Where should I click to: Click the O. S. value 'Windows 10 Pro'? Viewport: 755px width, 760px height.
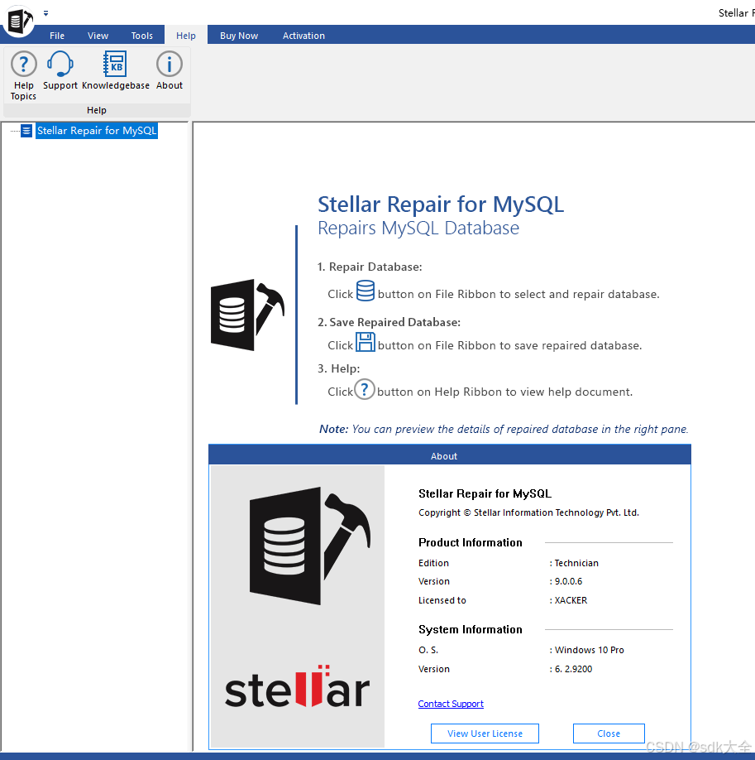tap(589, 650)
